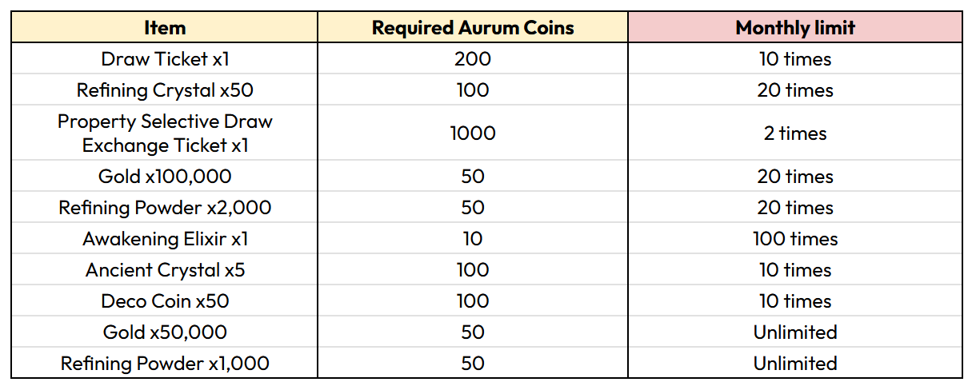Click the pink "Monthly limit" header
The image size is (972, 382).
[795, 28]
